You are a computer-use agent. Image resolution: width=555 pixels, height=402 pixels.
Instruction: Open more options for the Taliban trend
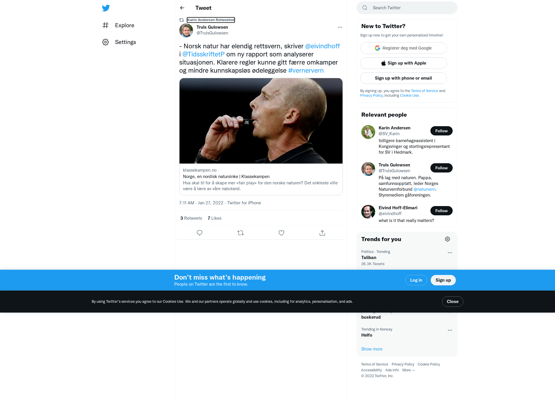tap(450, 253)
